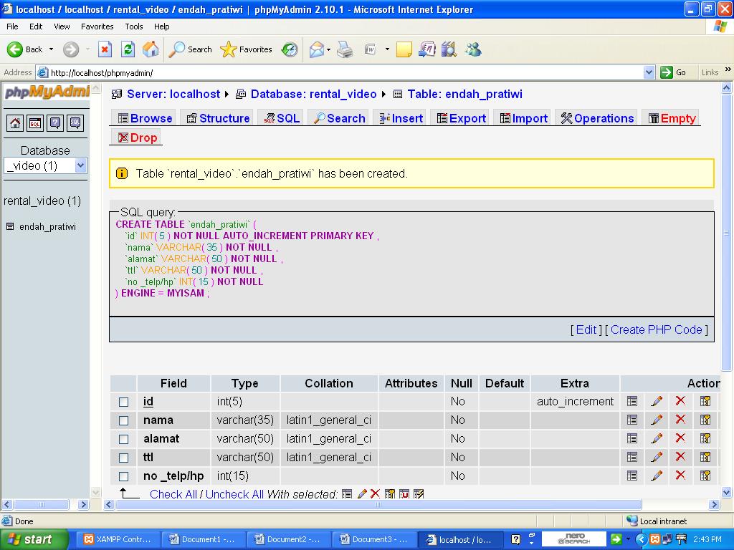Open Server: localhost breadcrumb link
This screenshot has width=734, height=550.
173,94
